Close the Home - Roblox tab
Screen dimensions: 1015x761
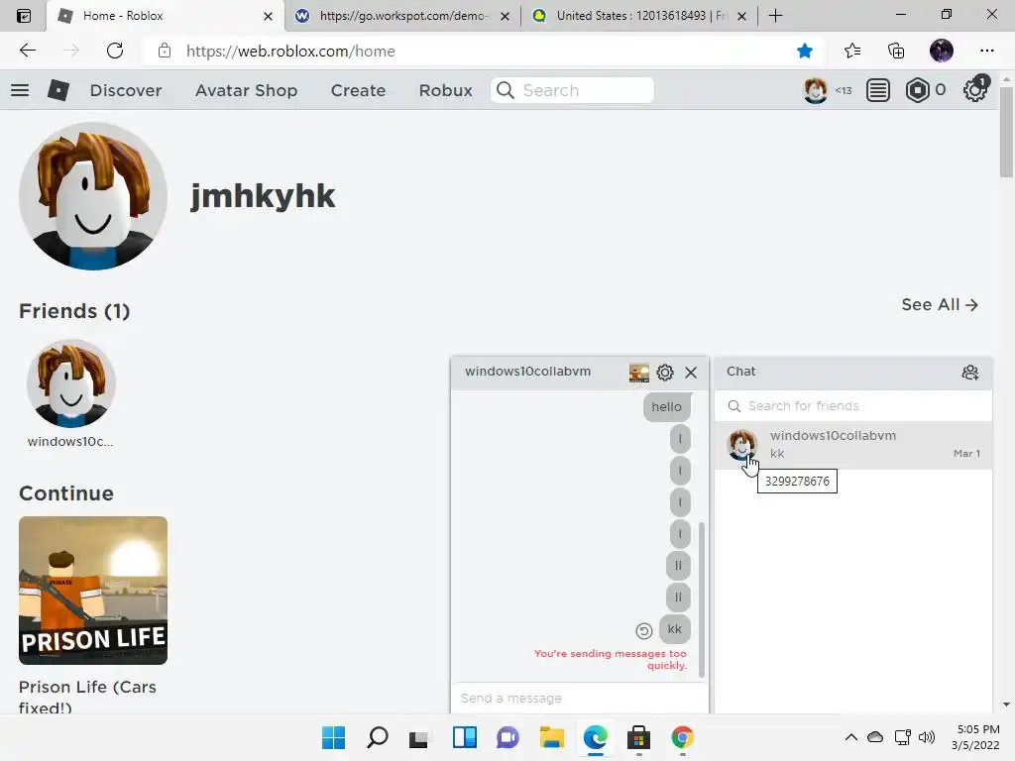(268, 16)
